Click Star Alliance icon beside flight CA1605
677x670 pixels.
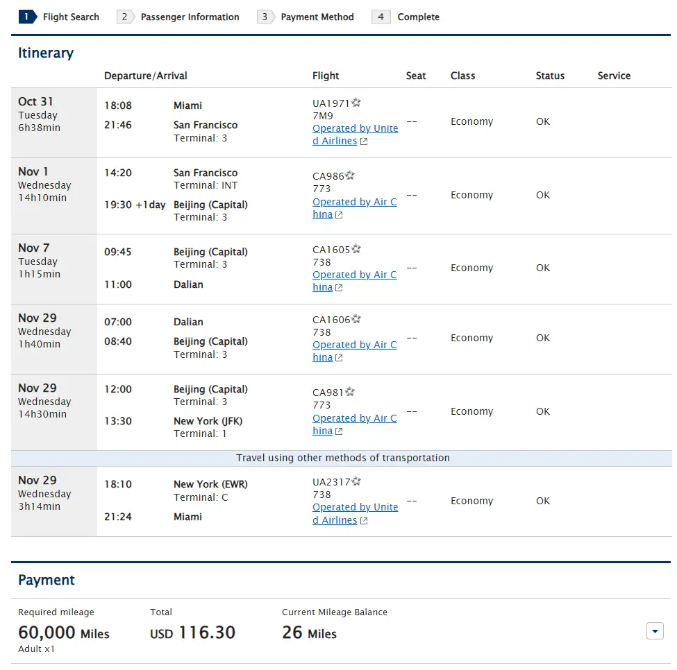point(356,249)
